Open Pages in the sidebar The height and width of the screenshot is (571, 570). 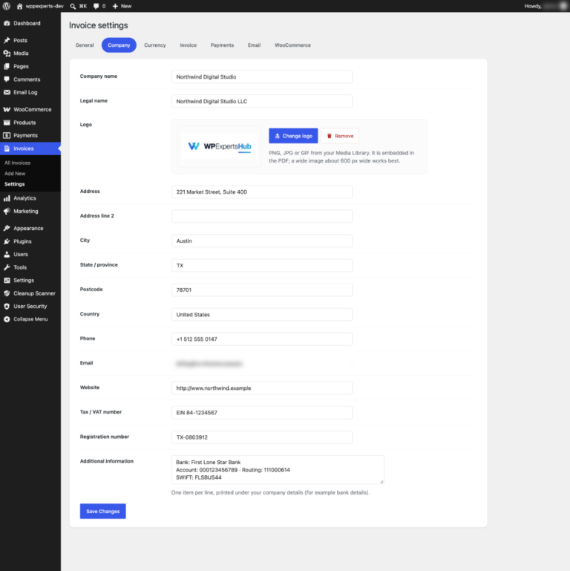(x=30, y=66)
